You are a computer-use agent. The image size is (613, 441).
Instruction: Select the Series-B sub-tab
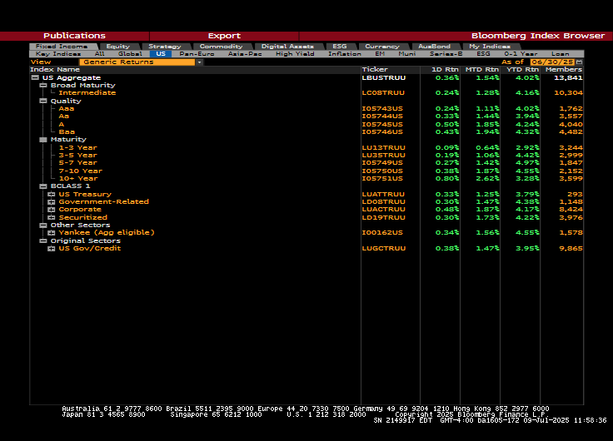[446, 54]
